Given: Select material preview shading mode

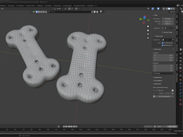Looking at the screenshot, I should coord(172,9).
